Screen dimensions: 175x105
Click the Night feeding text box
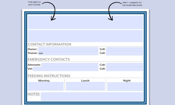pos(125,86)
